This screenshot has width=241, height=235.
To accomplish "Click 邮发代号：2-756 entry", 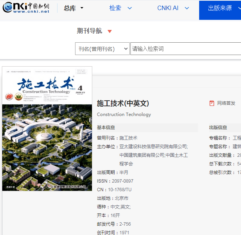I will pos(114,224).
